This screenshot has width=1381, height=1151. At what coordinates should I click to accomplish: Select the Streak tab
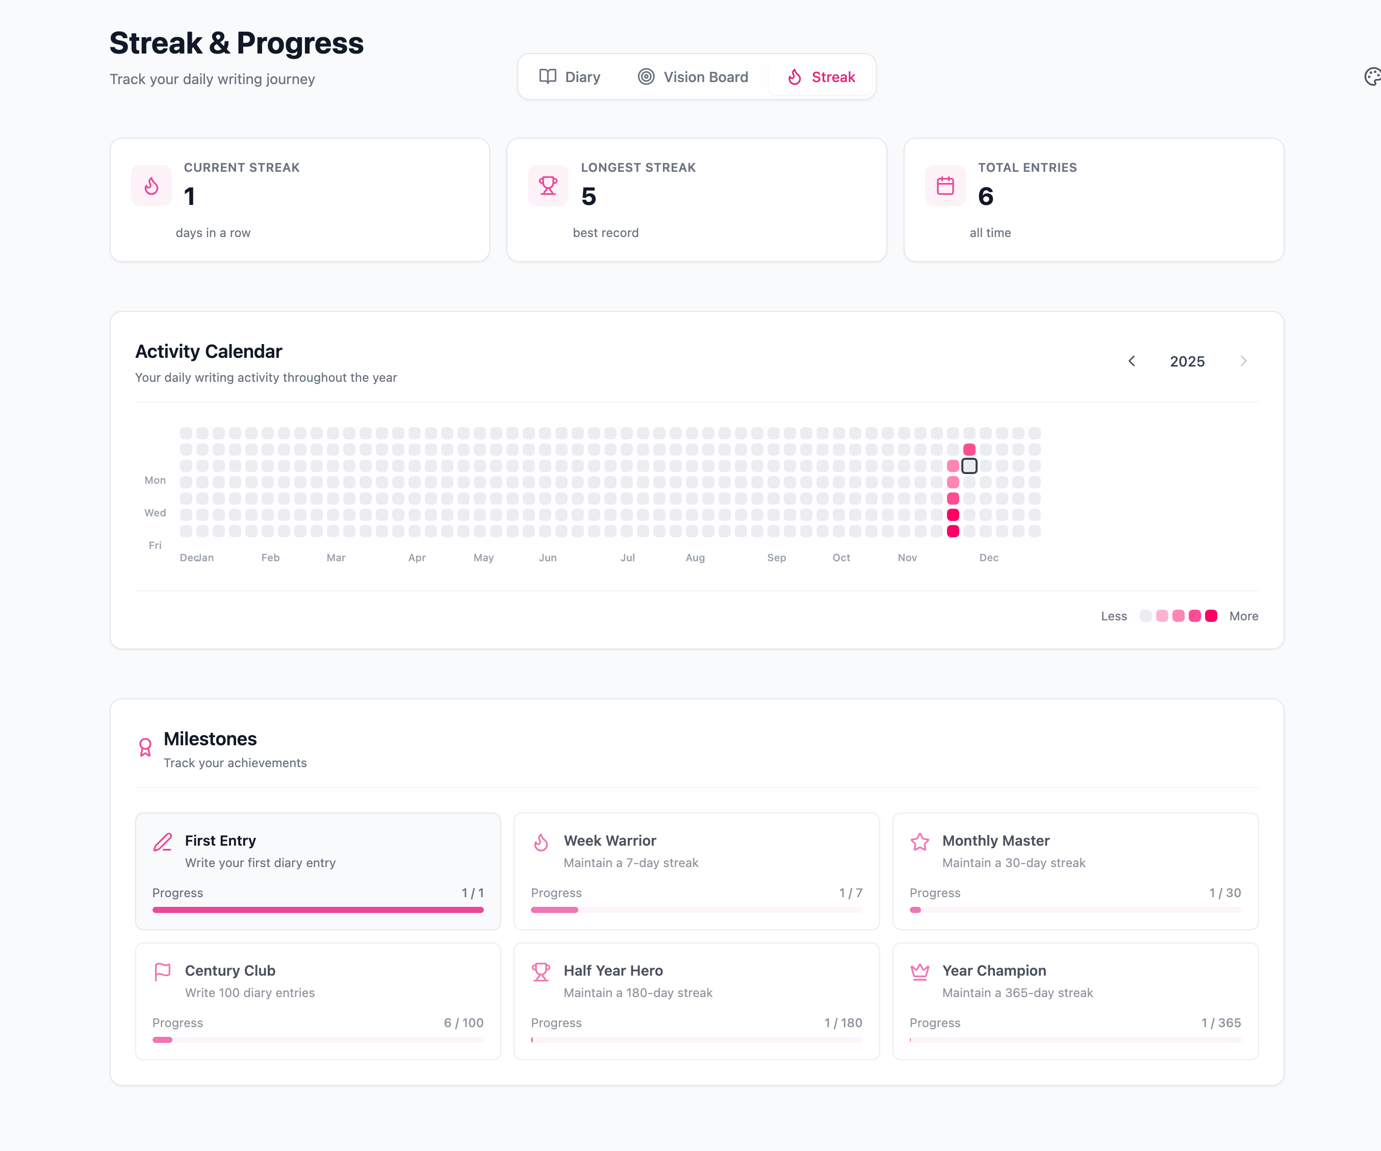(x=822, y=77)
